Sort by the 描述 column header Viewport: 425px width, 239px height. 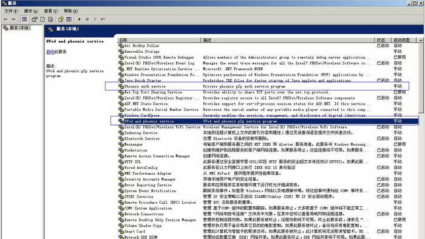288,40
